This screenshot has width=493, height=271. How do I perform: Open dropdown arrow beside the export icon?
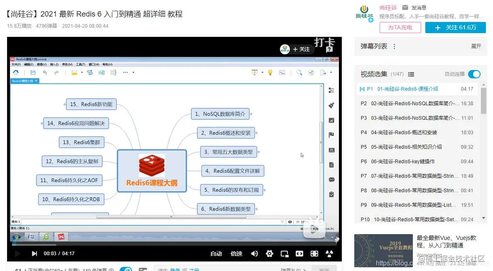(x=331, y=73)
